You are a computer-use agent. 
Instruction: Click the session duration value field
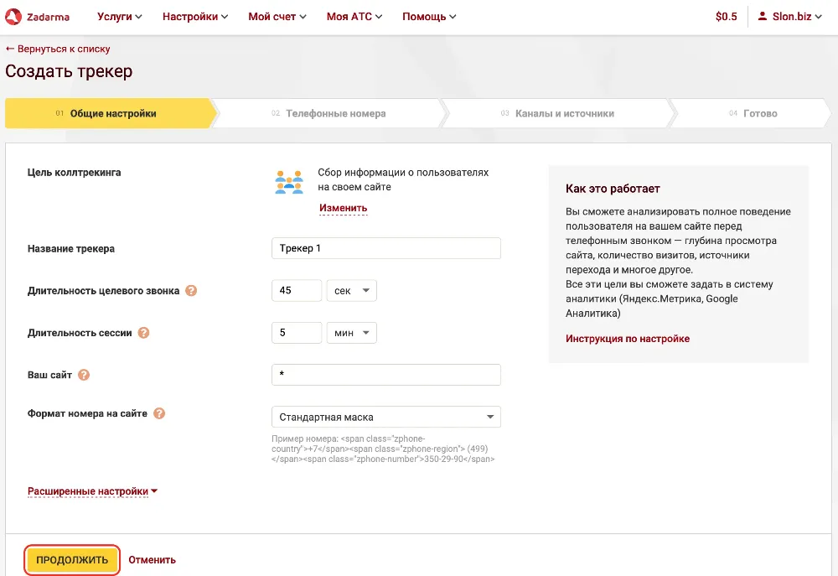tap(297, 333)
